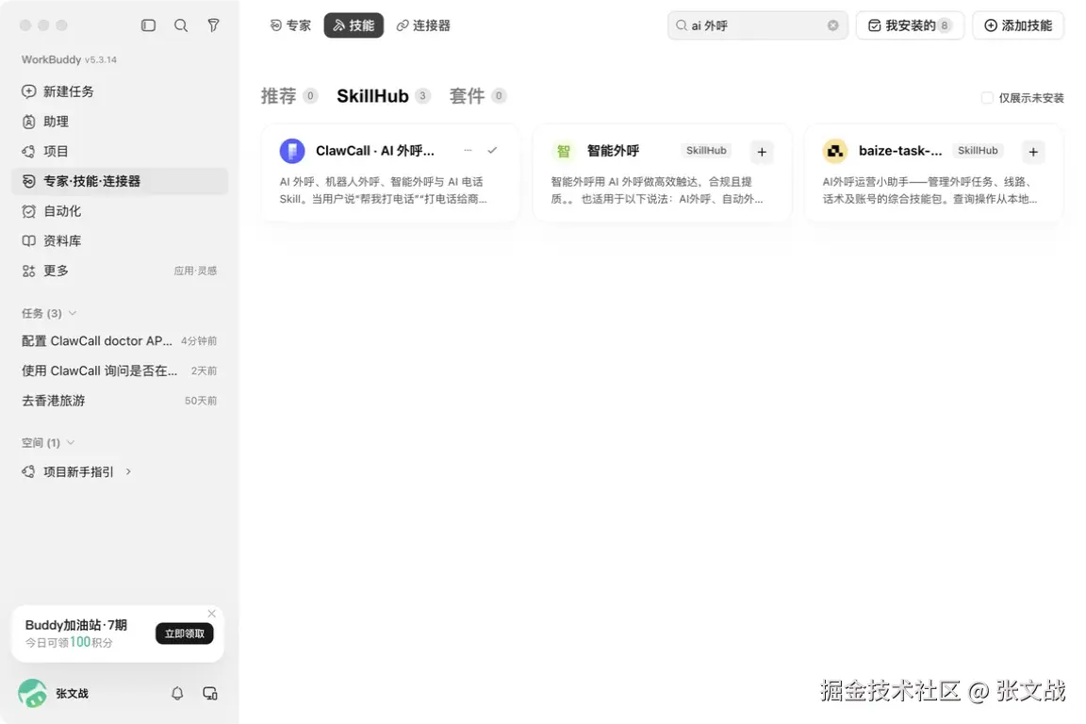Click the 资料库 book icon
The height and width of the screenshot is (724, 1086).
tap(28, 240)
